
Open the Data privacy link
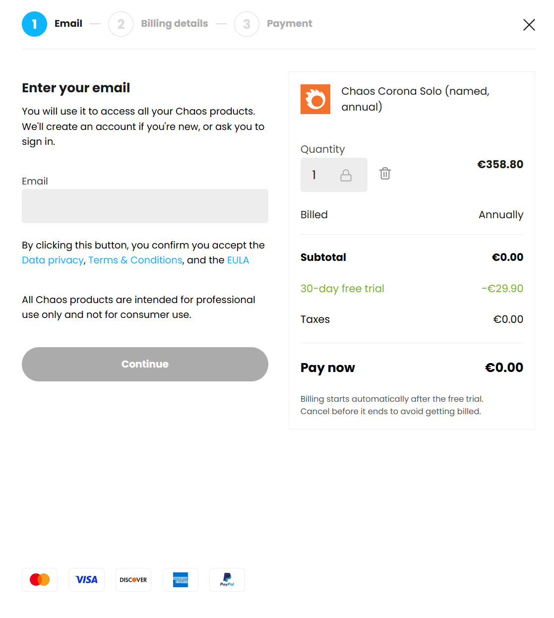53,260
